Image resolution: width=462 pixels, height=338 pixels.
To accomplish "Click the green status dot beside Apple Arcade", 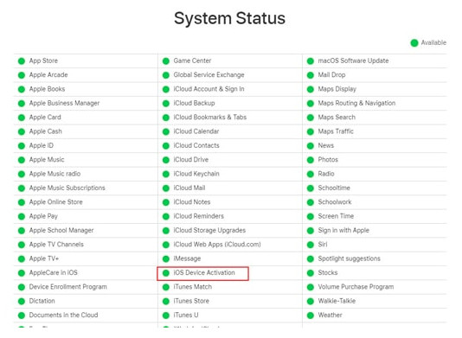I will (x=22, y=75).
